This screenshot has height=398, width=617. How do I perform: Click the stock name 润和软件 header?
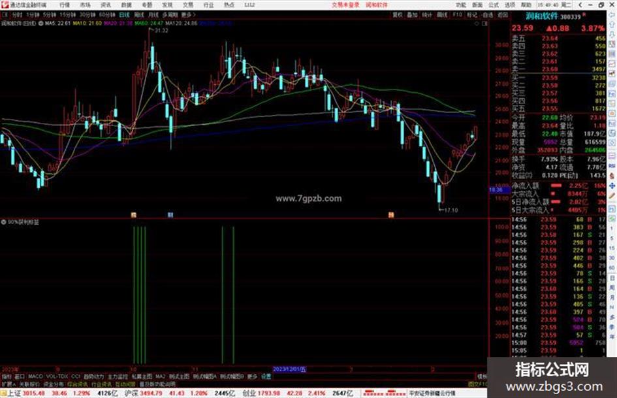(542, 16)
